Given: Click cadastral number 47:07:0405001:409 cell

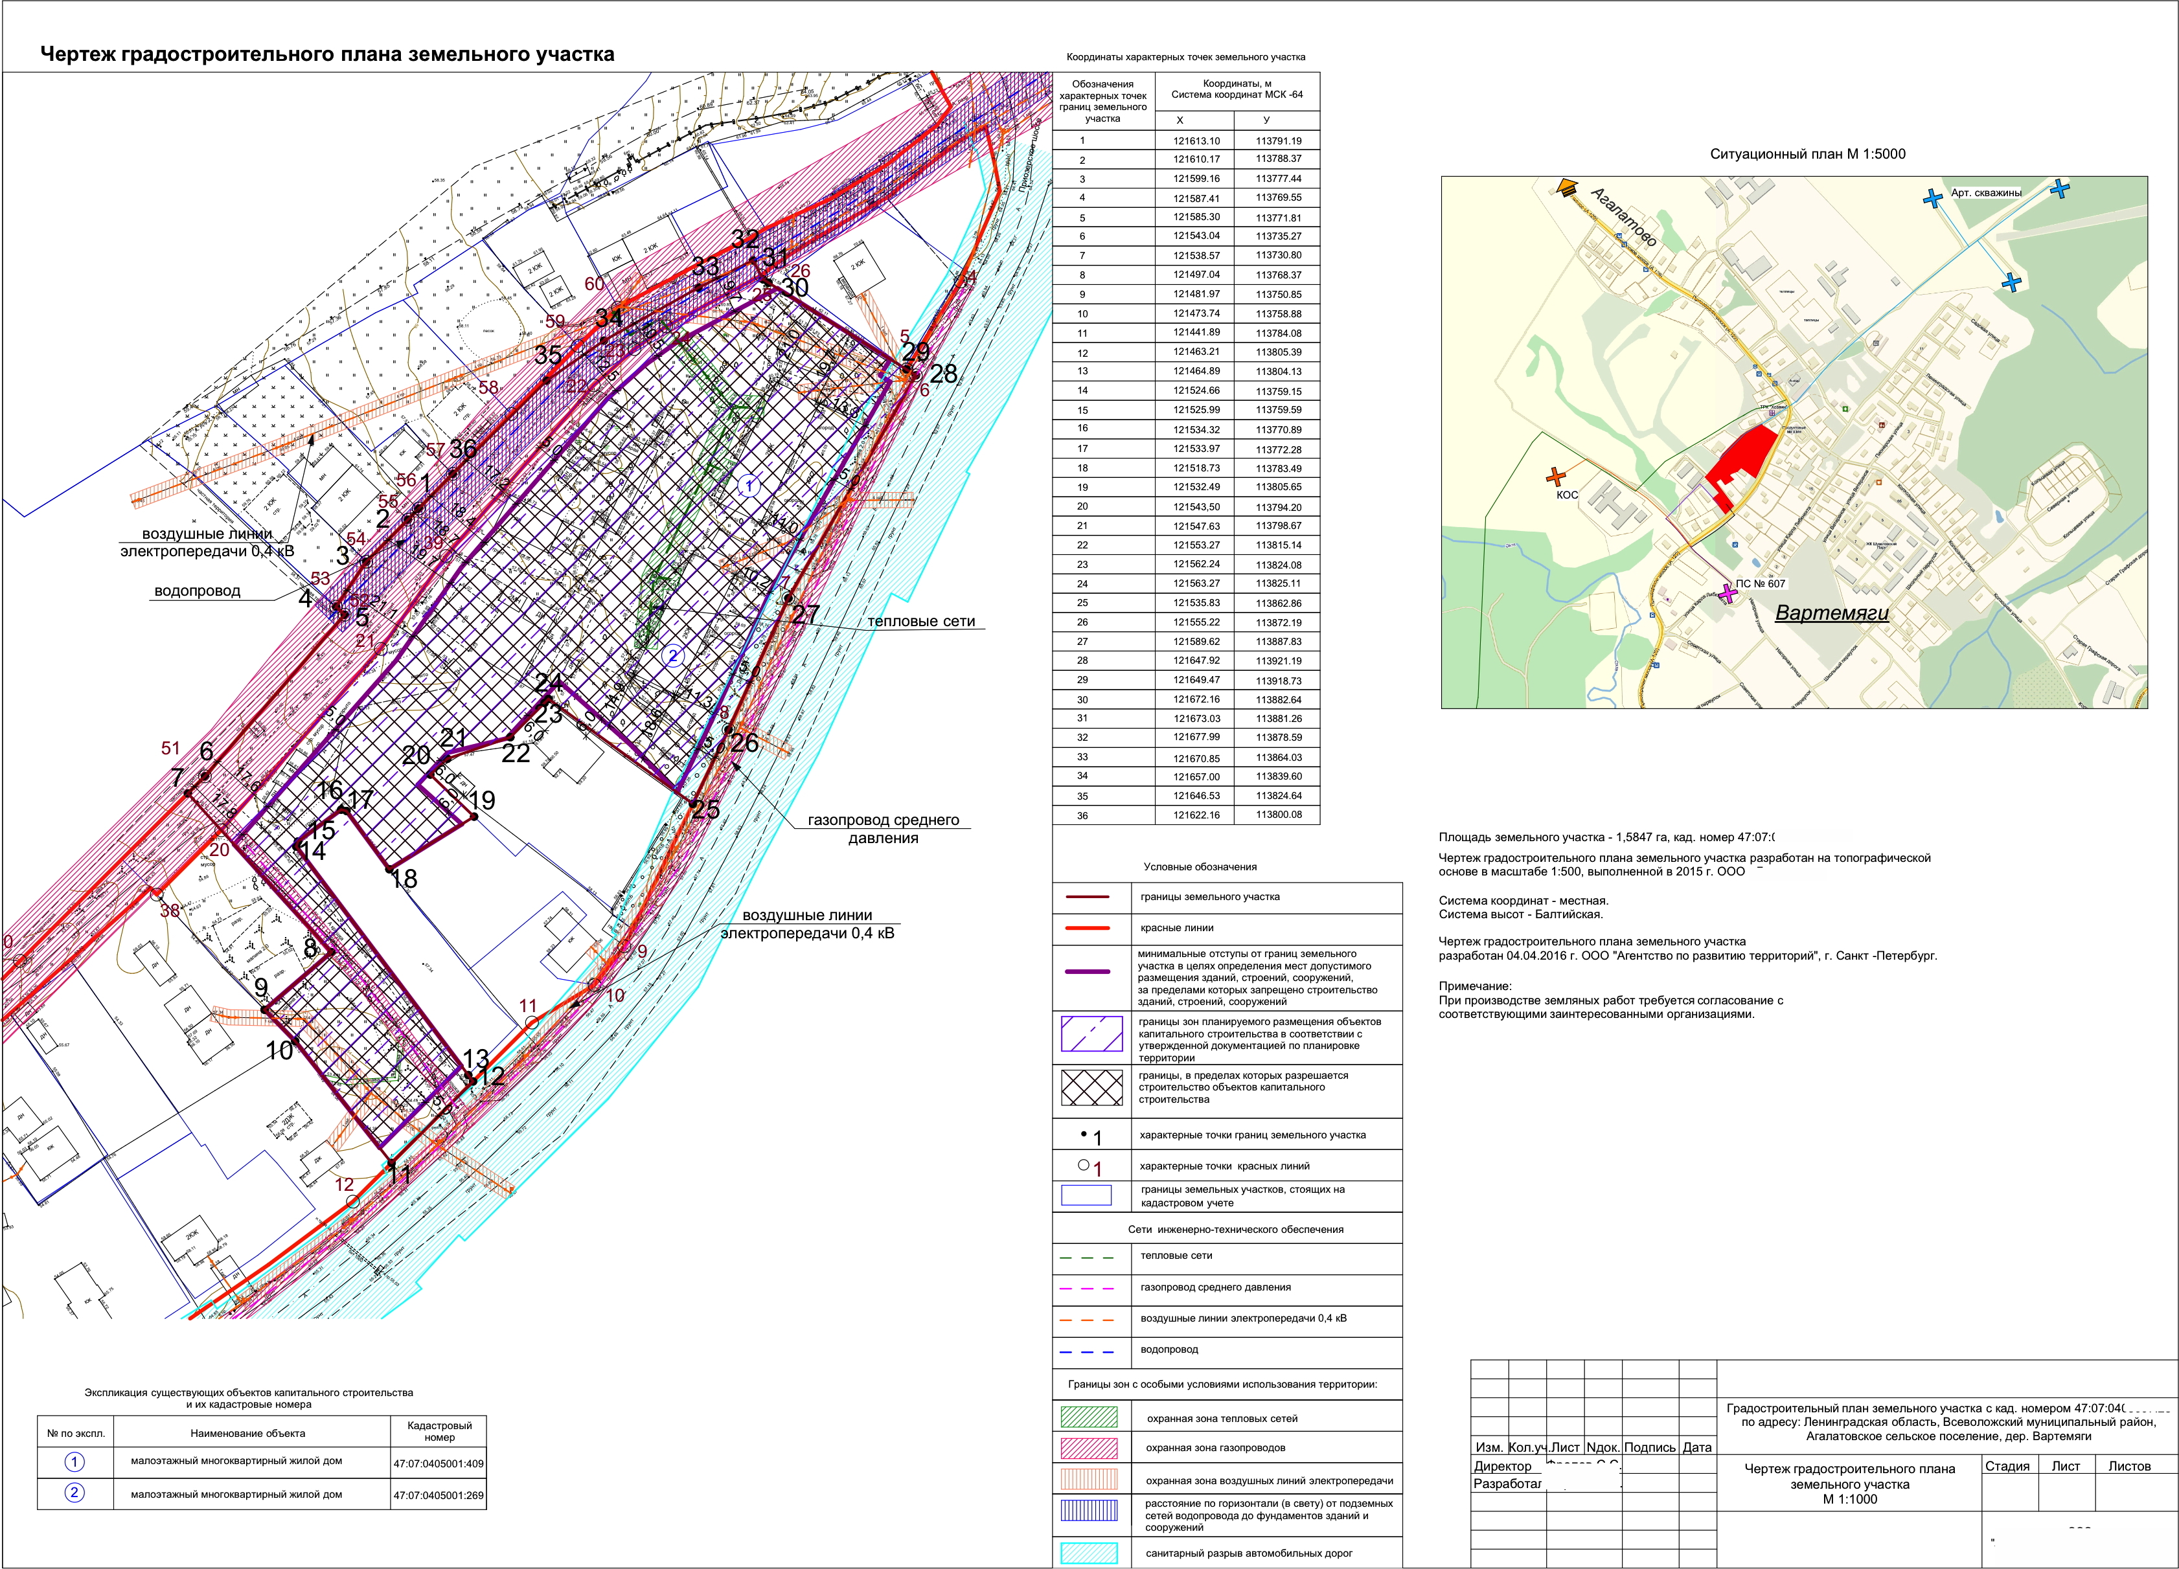Looking at the screenshot, I should (x=438, y=1465).
